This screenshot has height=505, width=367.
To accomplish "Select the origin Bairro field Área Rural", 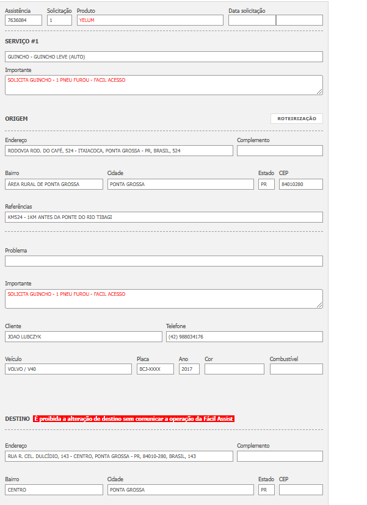I will click(54, 184).
